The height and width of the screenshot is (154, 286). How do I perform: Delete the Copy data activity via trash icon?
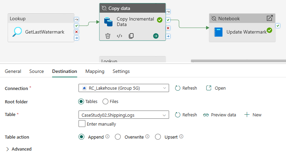tap(108, 36)
